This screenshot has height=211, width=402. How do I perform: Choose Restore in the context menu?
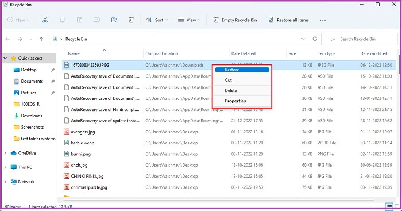coord(242,70)
